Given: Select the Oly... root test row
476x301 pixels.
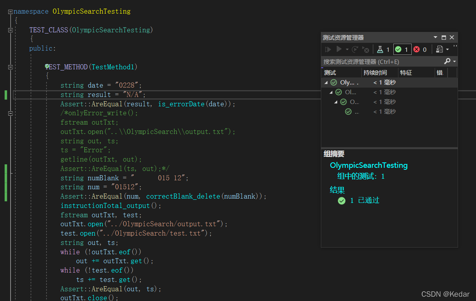Looking at the screenshot, I should tap(389, 83).
